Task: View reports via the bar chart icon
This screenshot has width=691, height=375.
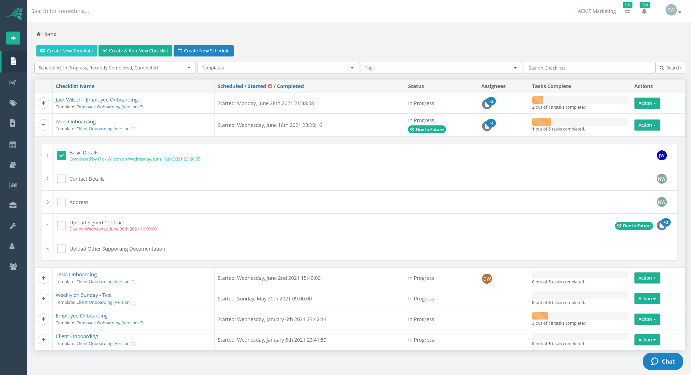Action: click(13, 185)
